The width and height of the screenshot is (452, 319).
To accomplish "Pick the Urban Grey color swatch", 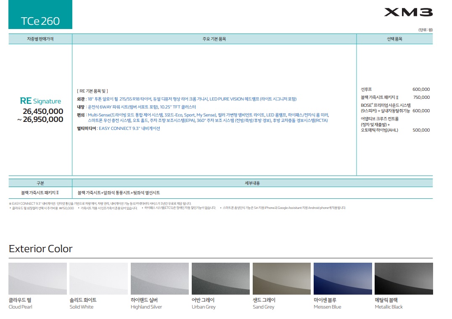I will pos(221,278).
